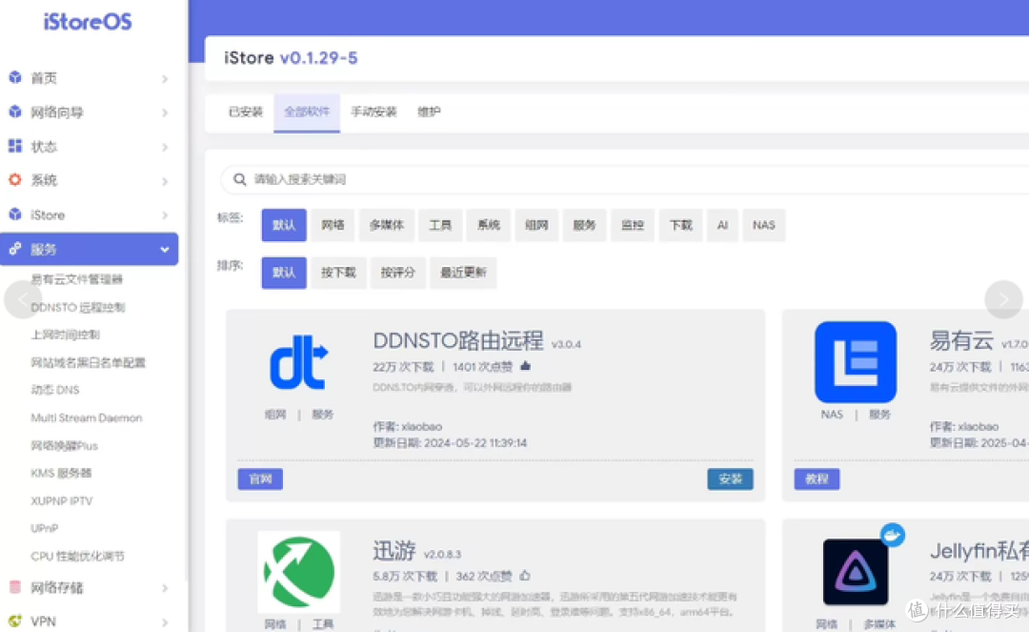Expand the VPN menu chevron
1029x632 pixels.
[x=165, y=622]
